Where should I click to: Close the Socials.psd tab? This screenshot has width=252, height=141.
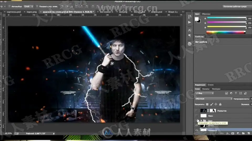pyautogui.click(x=132, y=12)
